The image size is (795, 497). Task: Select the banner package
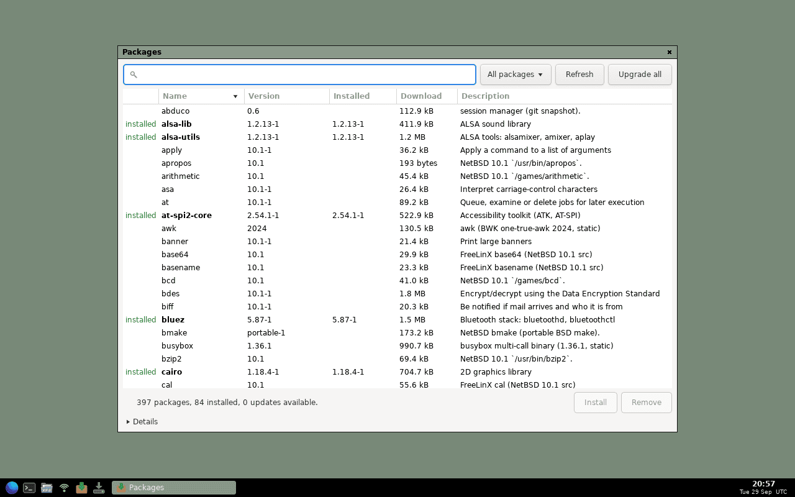click(397, 242)
